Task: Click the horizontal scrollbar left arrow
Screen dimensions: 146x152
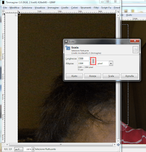Action: 7,144
